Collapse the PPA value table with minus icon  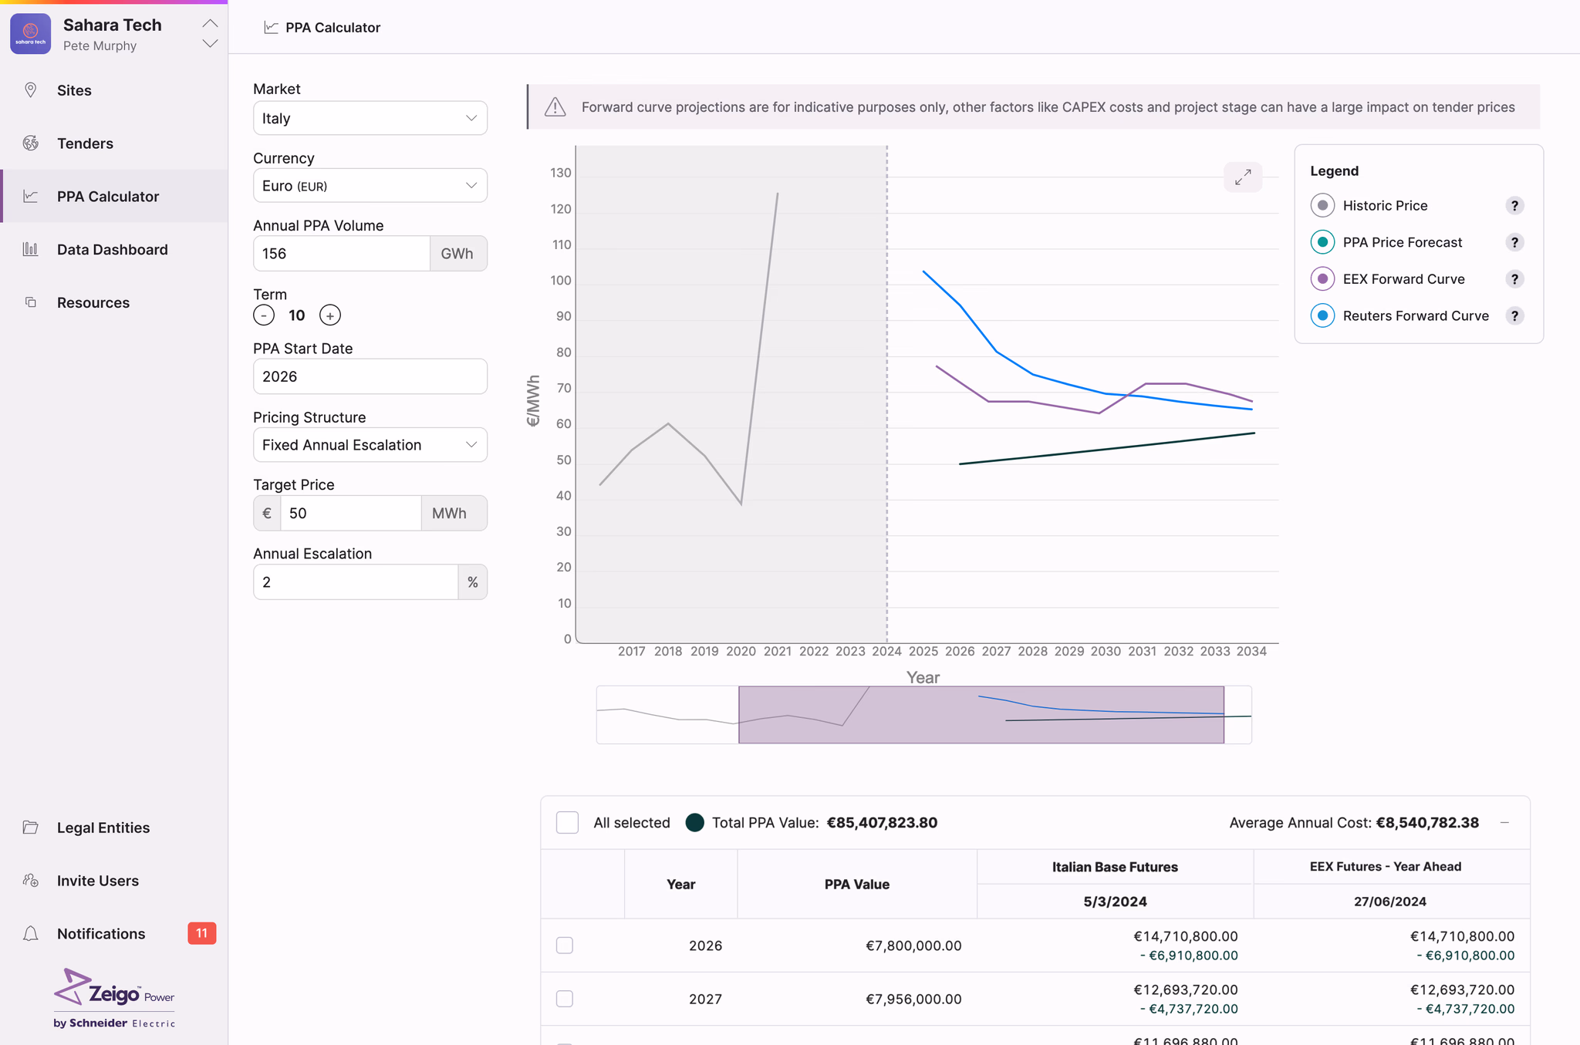[x=1504, y=823]
